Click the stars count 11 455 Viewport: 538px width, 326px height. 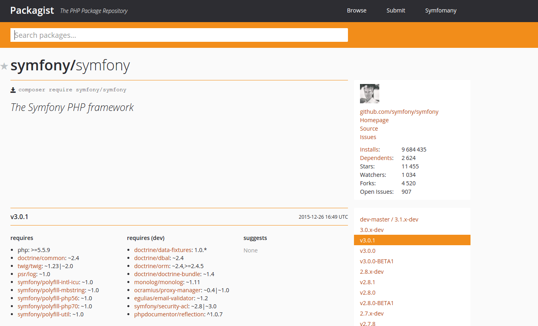[410, 166]
